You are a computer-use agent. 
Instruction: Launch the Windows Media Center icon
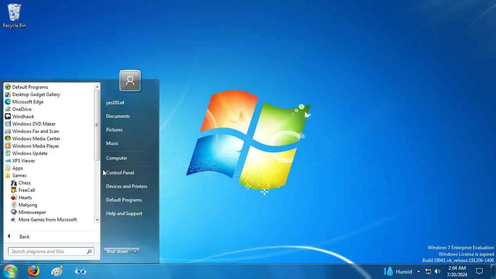pyautogui.click(x=8, y=139)
